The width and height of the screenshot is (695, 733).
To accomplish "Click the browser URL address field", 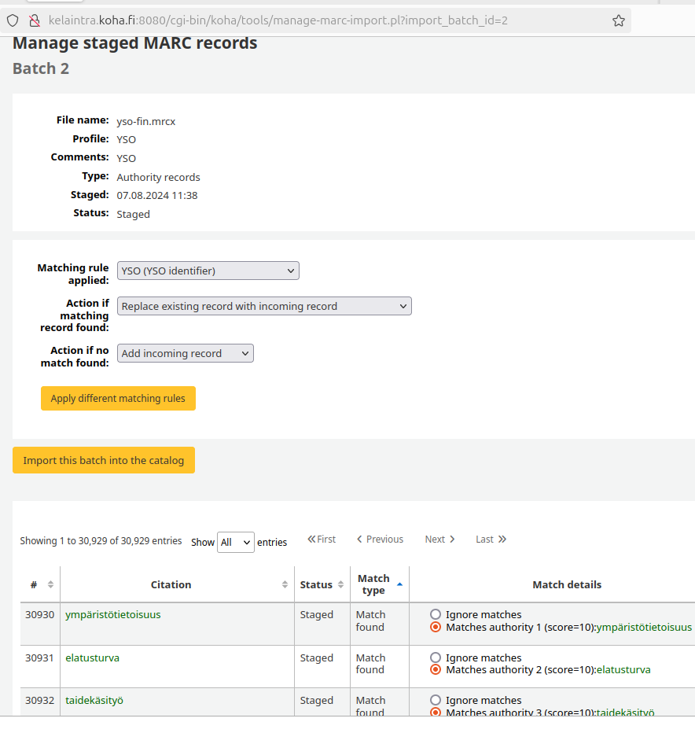I will 314,20.
